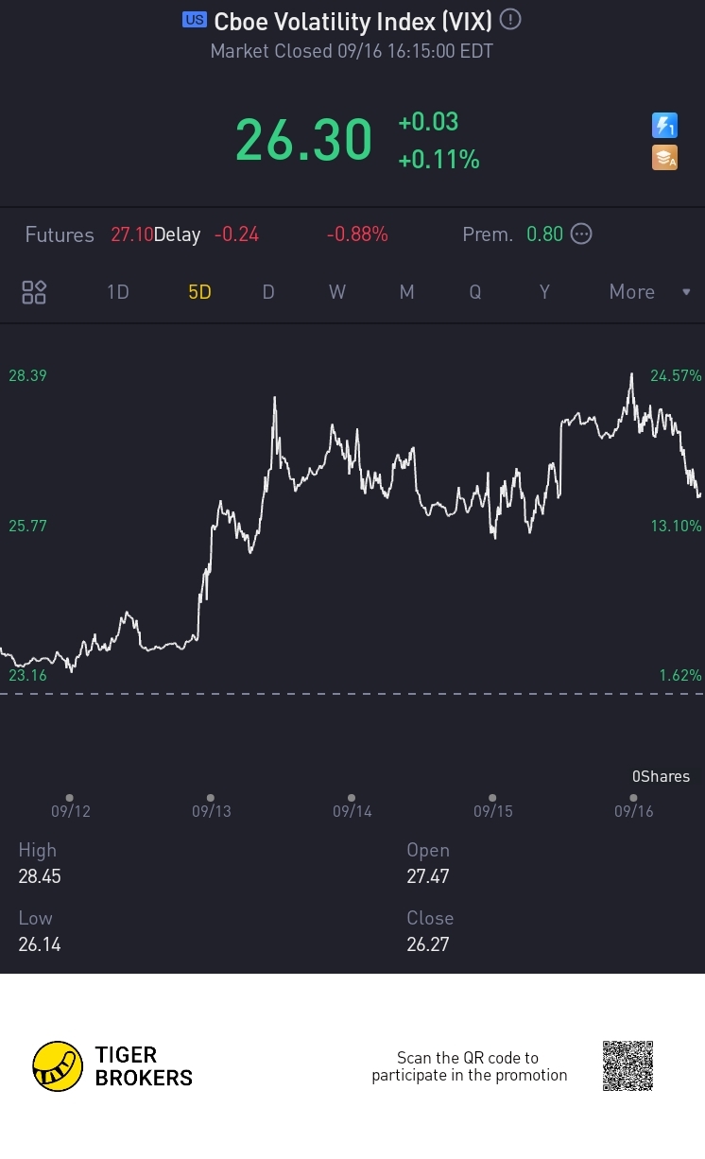Tap the 28.39 axis label
The width and height of the screenshot is (705, 1159).
(27, 375)
